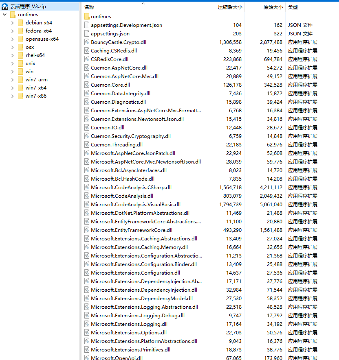Select file Microsoft.Bcl.AsyncInterfaces.dll

click(129, 170)
